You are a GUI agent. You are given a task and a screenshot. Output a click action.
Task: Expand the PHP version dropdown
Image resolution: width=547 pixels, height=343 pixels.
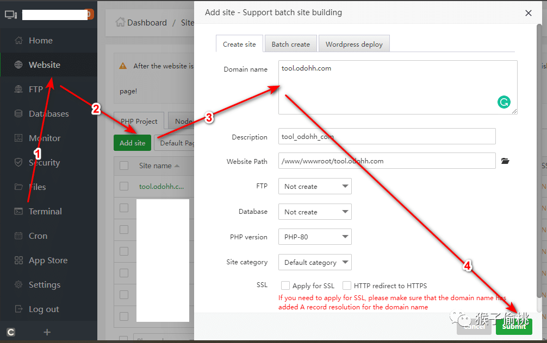315,237
